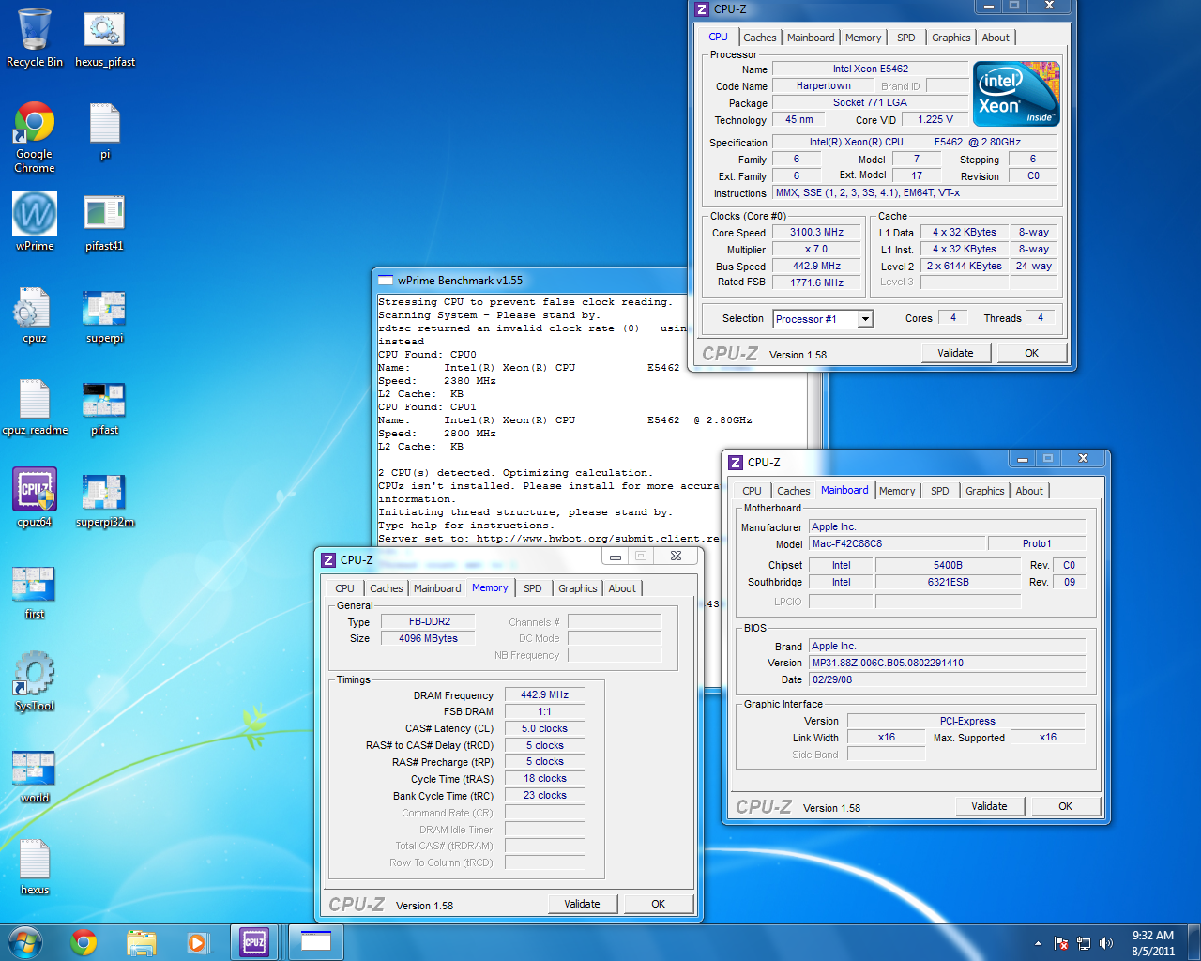
Task: Click the volume speaker tray icon
Action: (x=1106, y=943)
